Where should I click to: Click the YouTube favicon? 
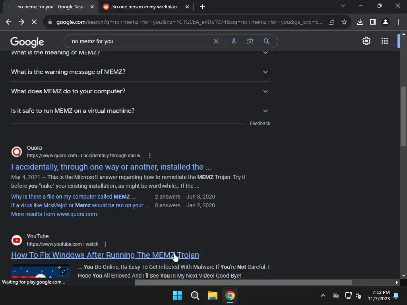17,240
